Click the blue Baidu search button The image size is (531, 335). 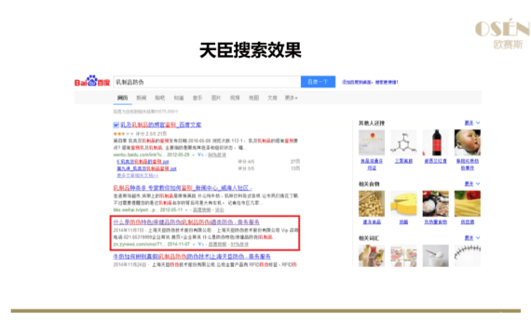point(318,82)
